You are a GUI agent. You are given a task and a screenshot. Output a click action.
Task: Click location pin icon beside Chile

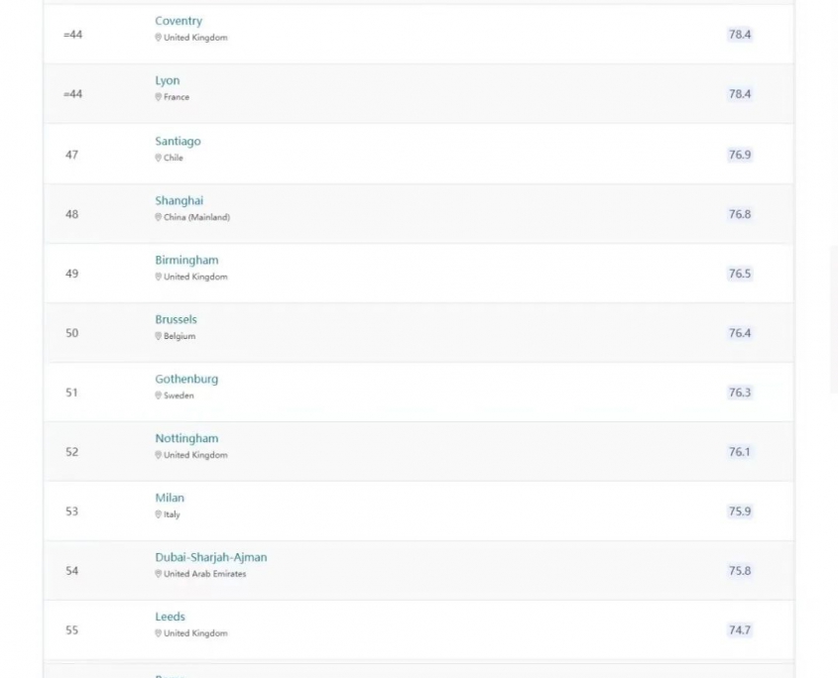159,158
